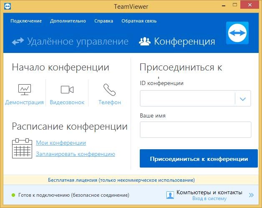Close the TeamViewer window
The height and width of the screenshot is (208, 262).
point(249,5)
